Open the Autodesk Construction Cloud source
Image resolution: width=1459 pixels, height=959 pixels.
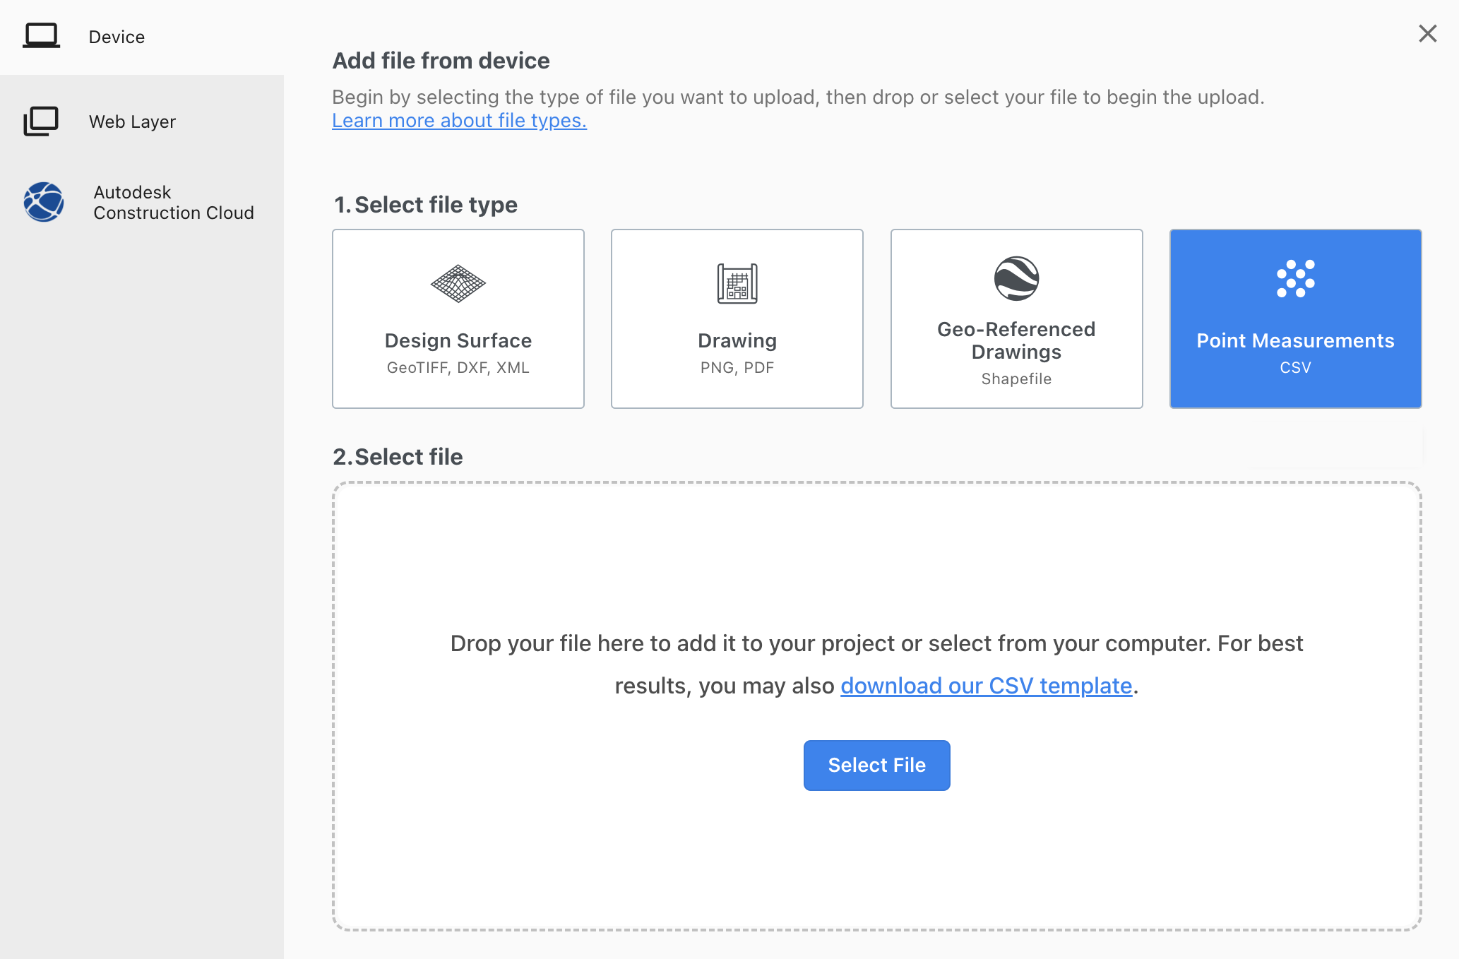(142, 203)
